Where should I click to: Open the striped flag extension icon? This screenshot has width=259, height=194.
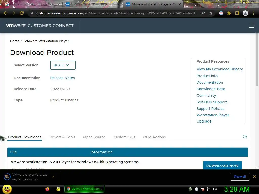(x=221, y=13)
